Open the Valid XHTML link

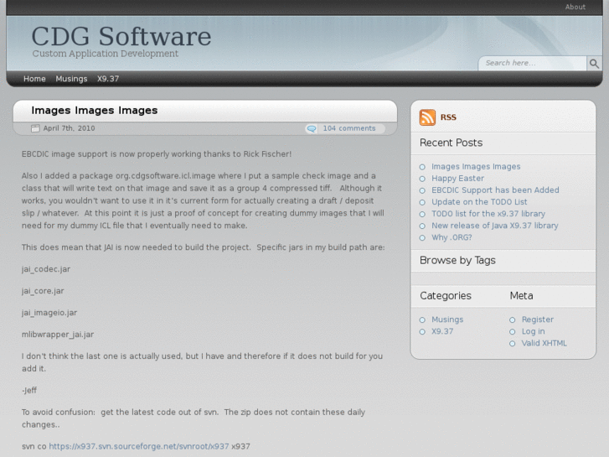coord(544,344)
